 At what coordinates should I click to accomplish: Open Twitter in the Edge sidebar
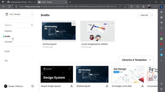pos(161,49)
